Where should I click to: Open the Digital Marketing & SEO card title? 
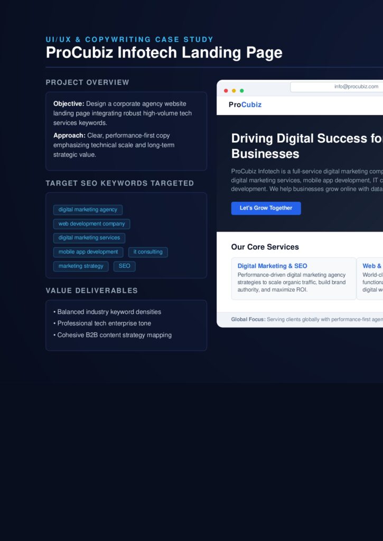point(272,266)
